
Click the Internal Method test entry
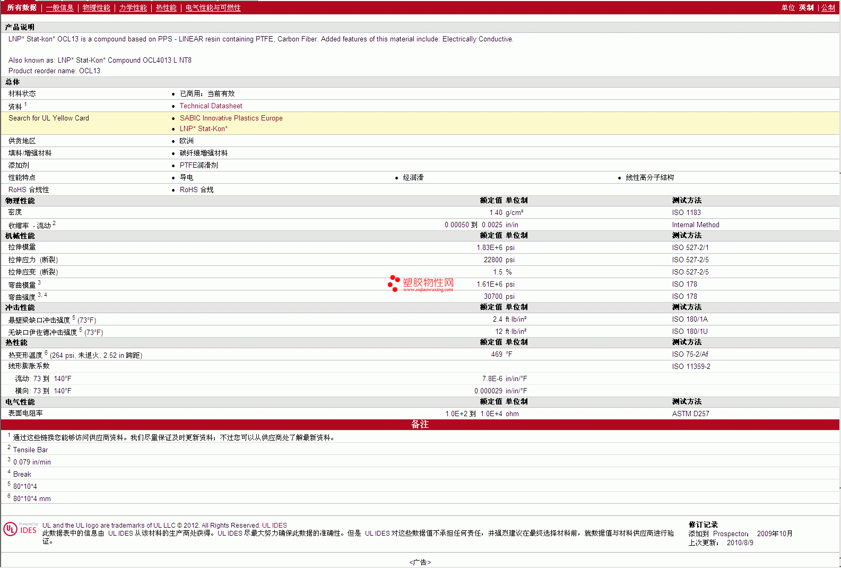point(696,225)
